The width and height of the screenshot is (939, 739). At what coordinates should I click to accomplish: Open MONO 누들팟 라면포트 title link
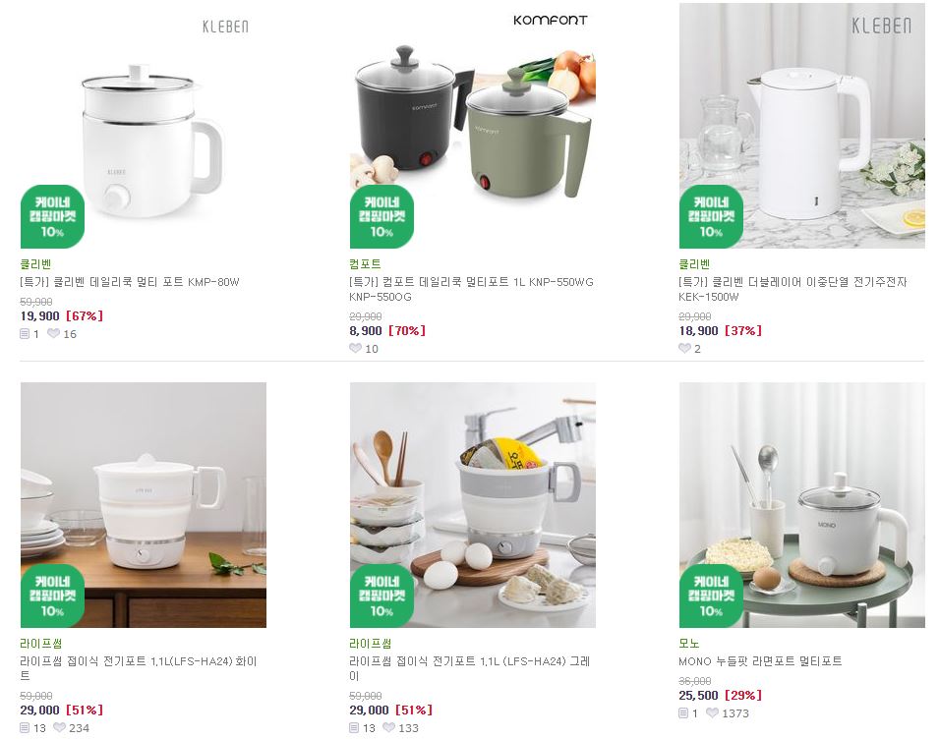[x=760, y=661]
